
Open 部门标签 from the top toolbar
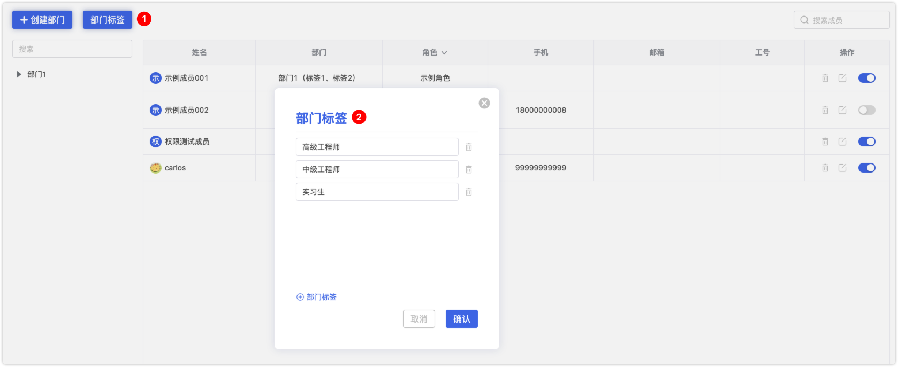(108, 20)
